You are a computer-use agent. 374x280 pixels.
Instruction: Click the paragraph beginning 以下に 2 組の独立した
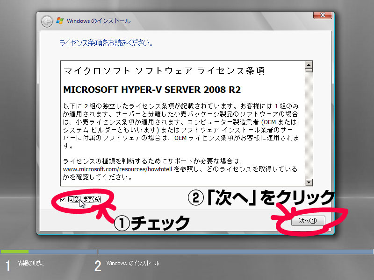181,126
